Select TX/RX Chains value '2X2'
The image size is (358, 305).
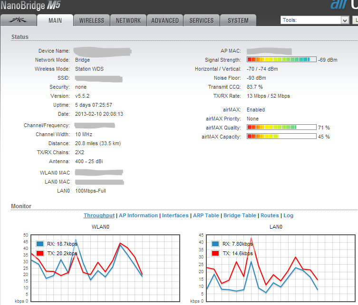point(79,152)
